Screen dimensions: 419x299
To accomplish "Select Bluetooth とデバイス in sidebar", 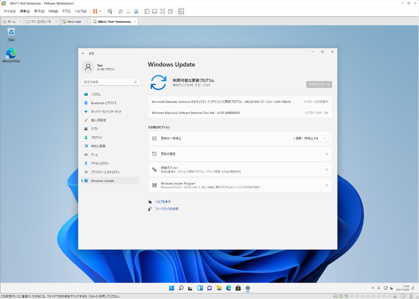I will pyautogui.click(x=111, y=103).
